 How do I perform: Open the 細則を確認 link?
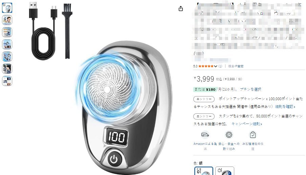(x=285, y=107)
